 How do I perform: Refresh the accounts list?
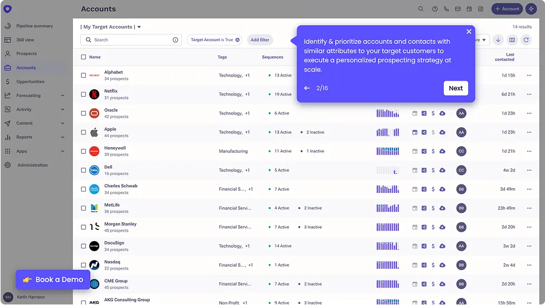[526, 39]
